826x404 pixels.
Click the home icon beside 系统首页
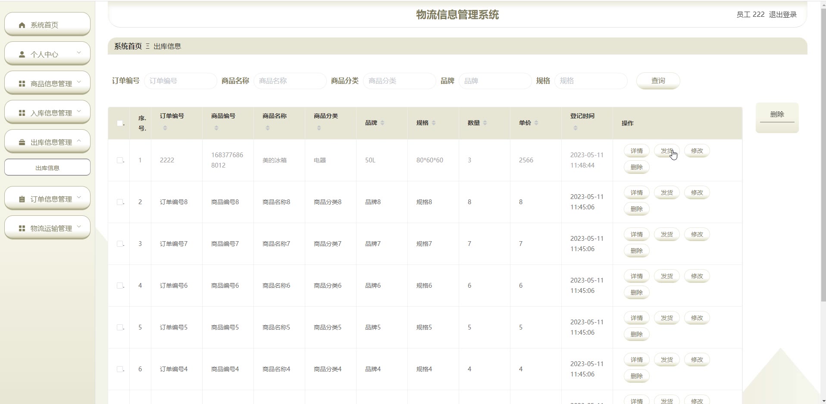click(22, 25)
